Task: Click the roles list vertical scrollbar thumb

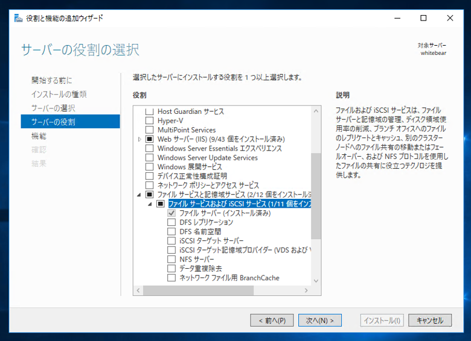Action: [x=316, y=196]
